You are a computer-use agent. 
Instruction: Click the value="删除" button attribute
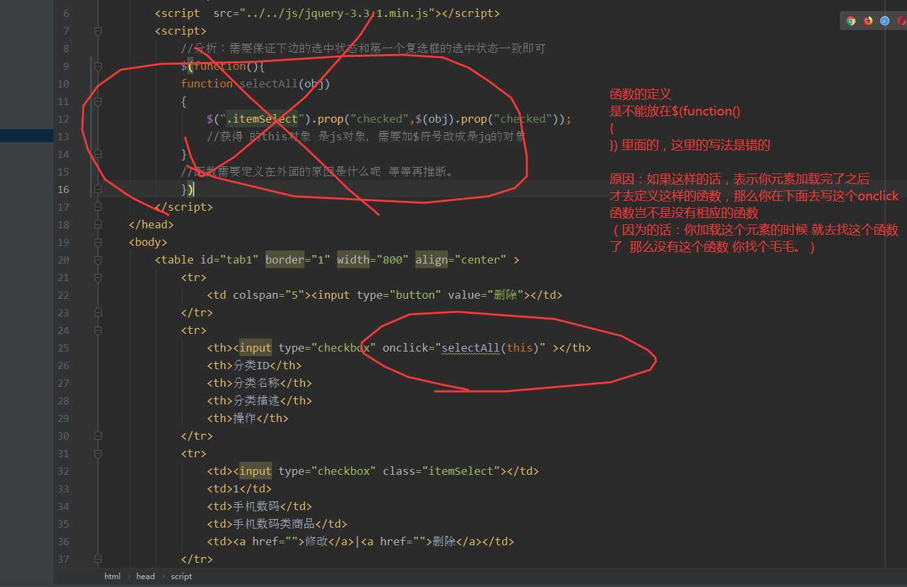(x=486, y=295)
